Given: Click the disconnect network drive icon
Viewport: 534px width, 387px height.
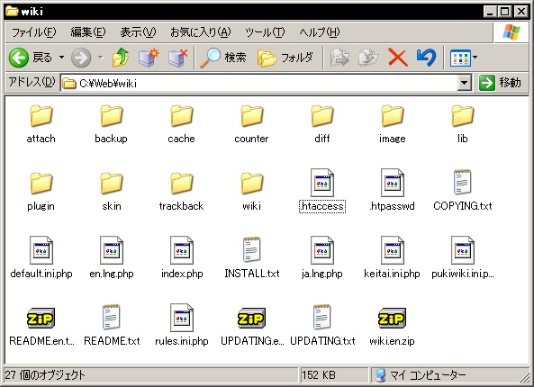Looking at the screenshot, I should (178, 58).
